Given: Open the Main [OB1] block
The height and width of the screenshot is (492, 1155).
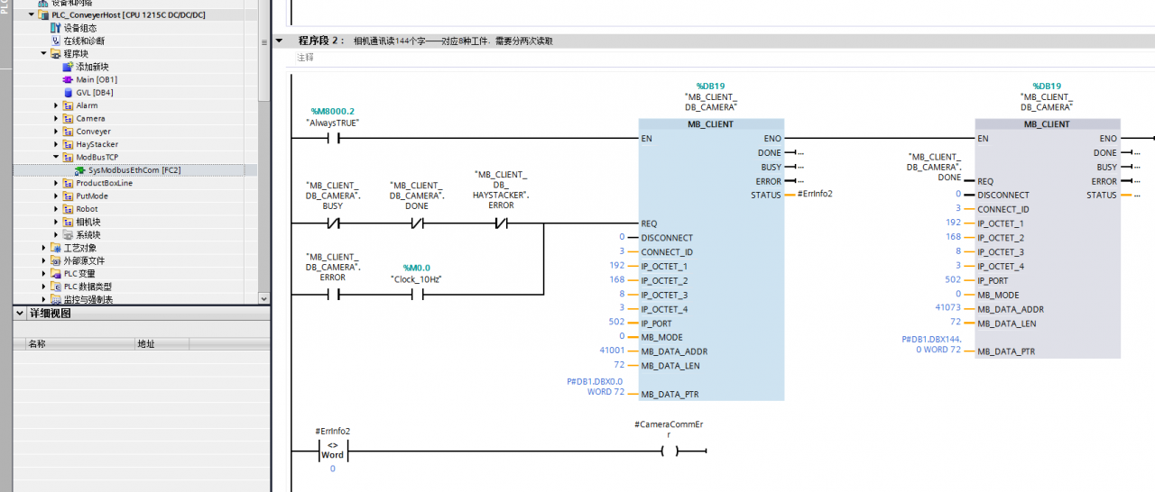Looking at the screenshot, I should (68, 79).
